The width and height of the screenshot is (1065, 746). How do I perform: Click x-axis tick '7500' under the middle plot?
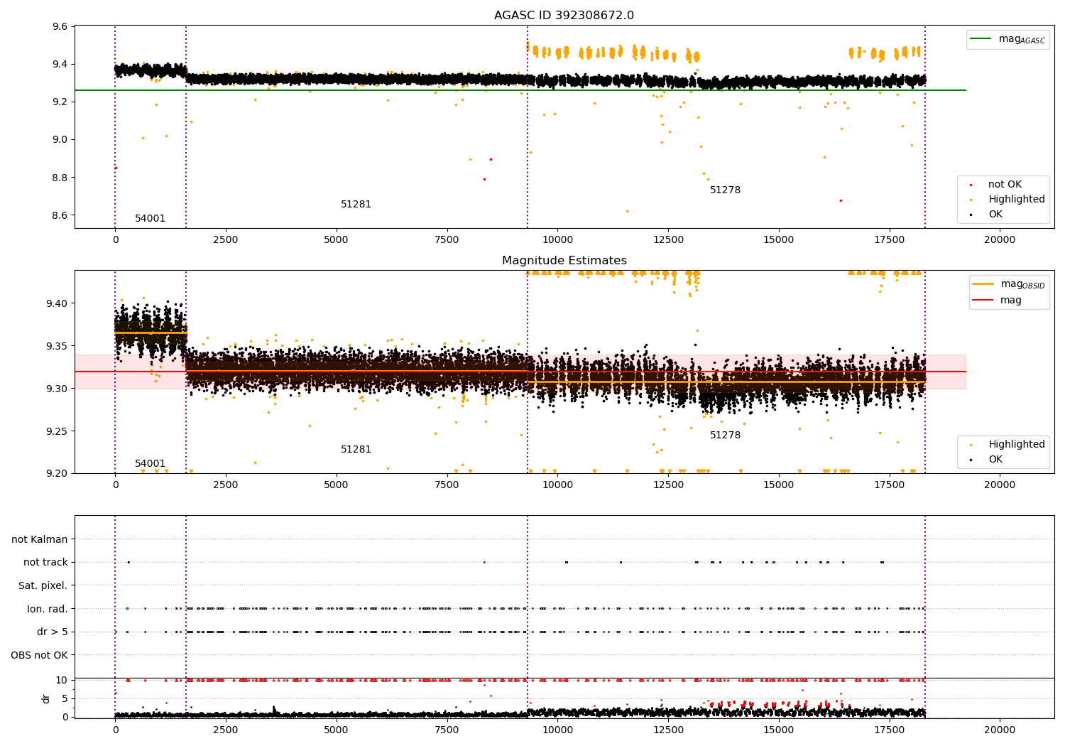tap(447, 485)
